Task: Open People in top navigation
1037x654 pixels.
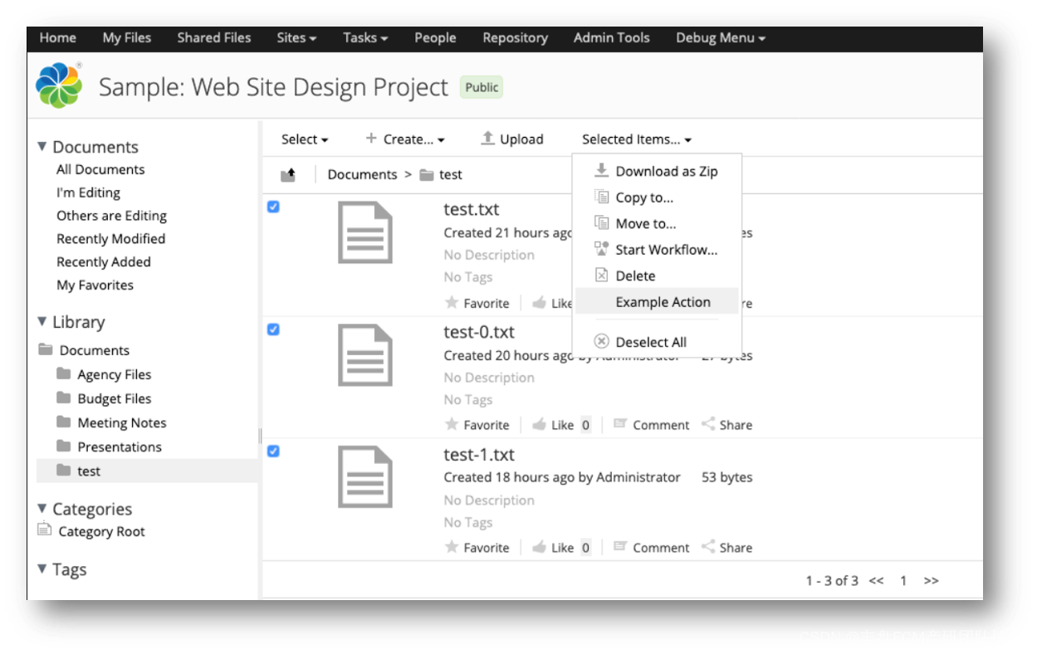Action: 435,37
